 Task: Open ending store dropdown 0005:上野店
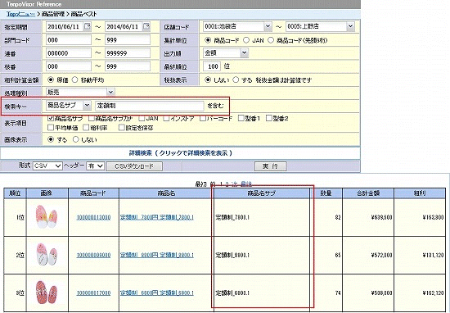pos(320,26)
